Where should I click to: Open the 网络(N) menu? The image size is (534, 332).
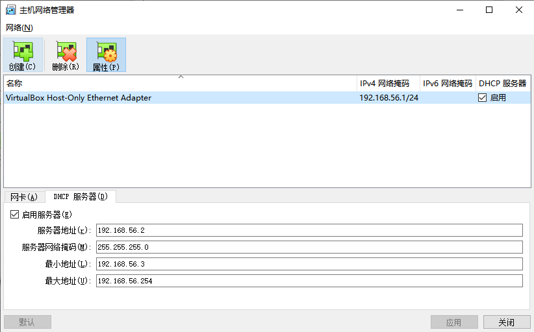pyautogui.click(x=19, y=28)
